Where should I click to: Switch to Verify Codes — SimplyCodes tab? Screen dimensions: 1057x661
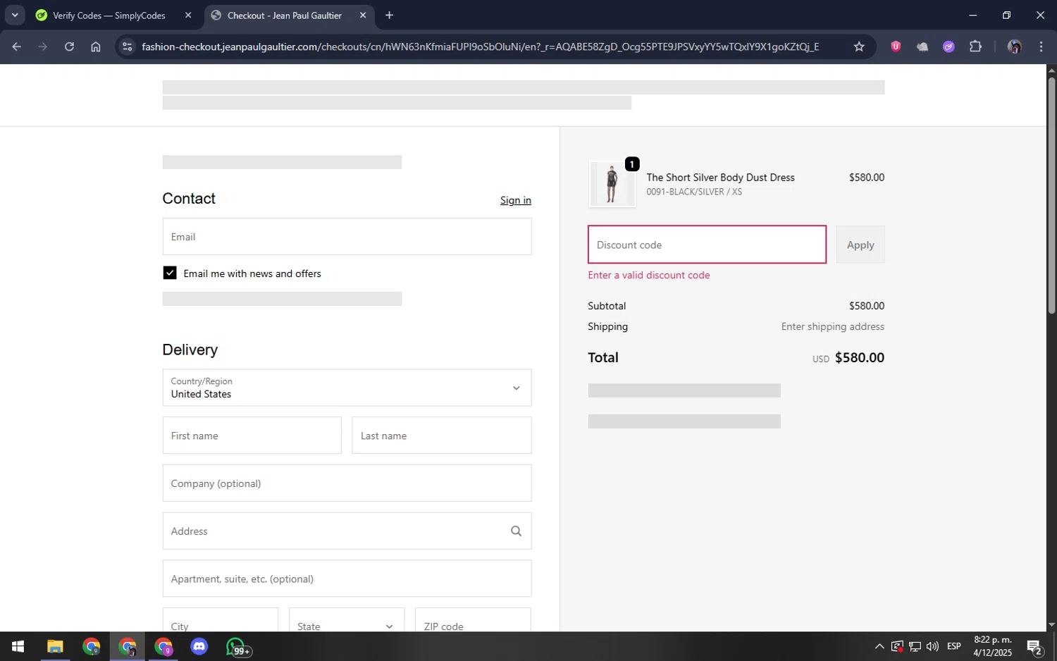109,16
